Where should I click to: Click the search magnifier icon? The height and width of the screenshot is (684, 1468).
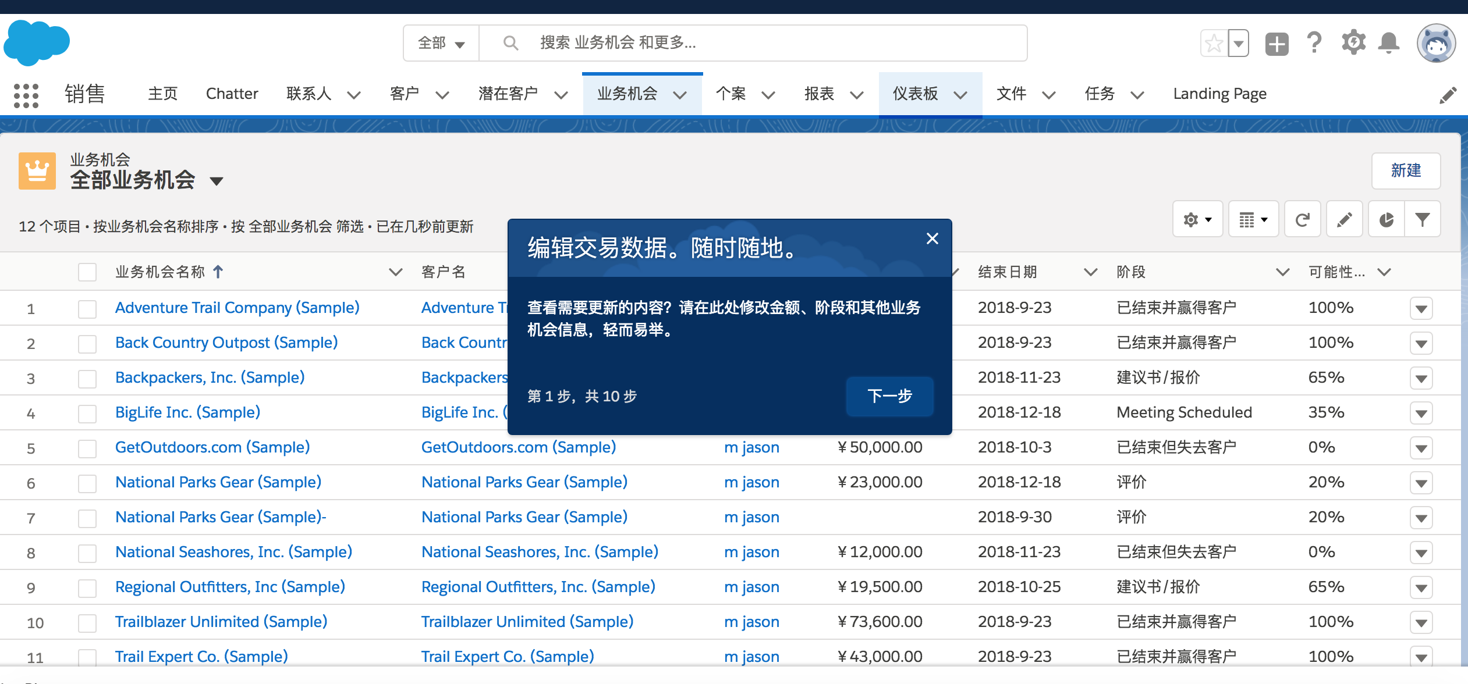click(510, 43)
